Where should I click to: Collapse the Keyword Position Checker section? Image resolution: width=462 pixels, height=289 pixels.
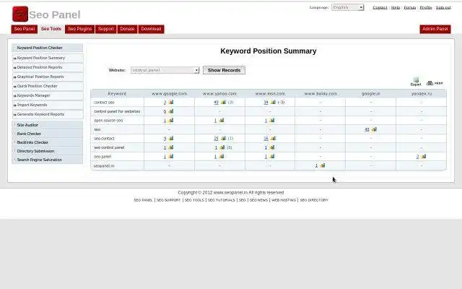click(x=47, y=48)
